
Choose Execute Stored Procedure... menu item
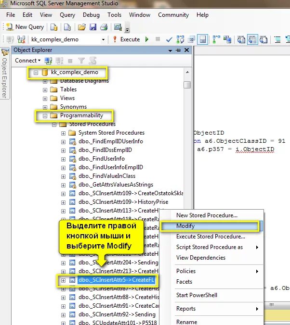(x=211, y=237)
